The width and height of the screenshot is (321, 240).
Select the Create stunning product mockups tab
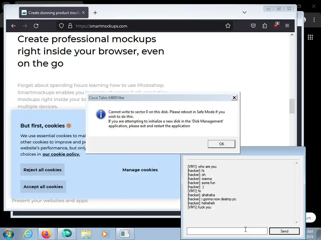click(x=54, y=12)
